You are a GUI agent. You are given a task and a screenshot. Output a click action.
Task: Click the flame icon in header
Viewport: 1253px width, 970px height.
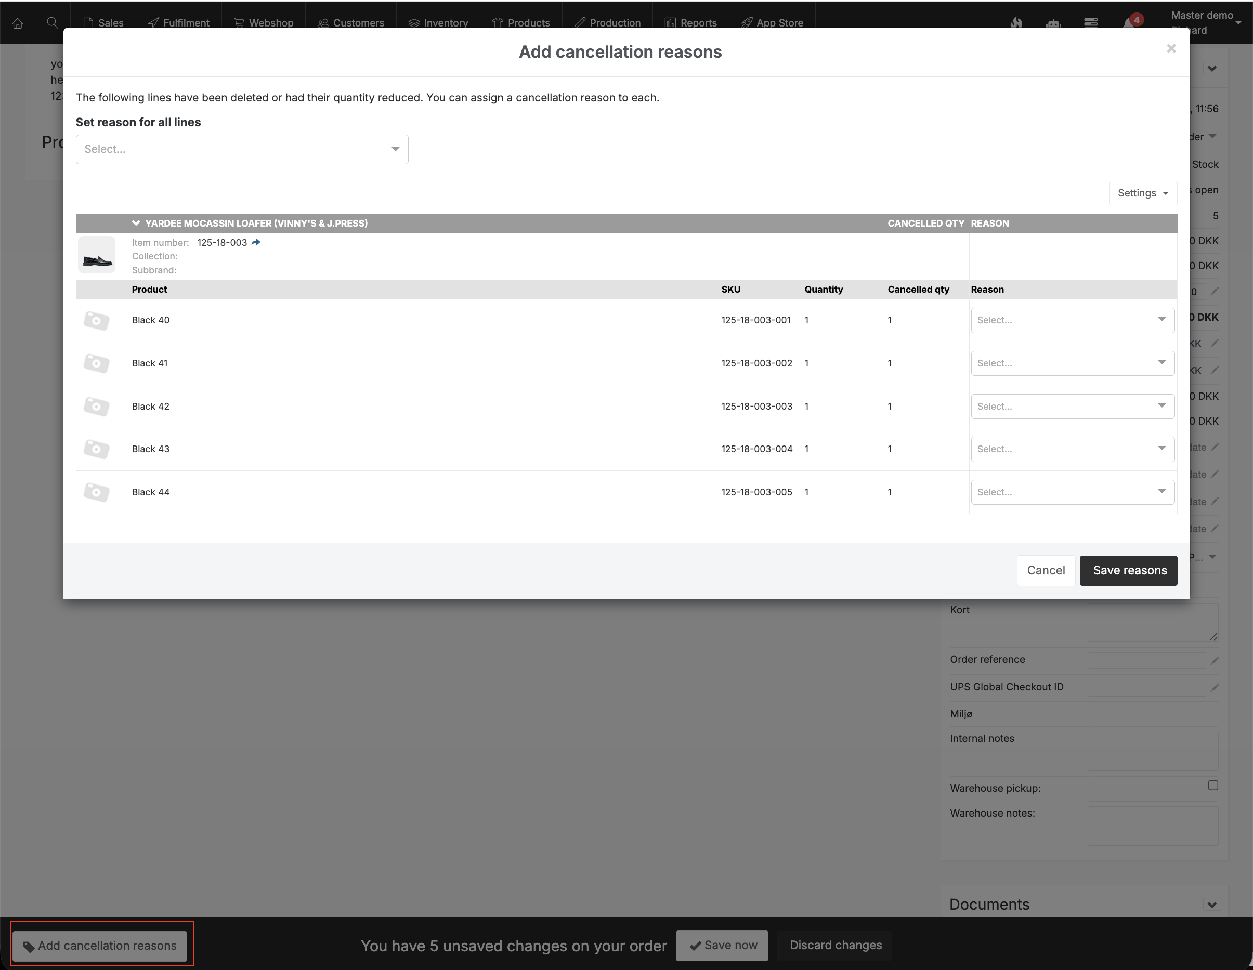[1016, 23]
